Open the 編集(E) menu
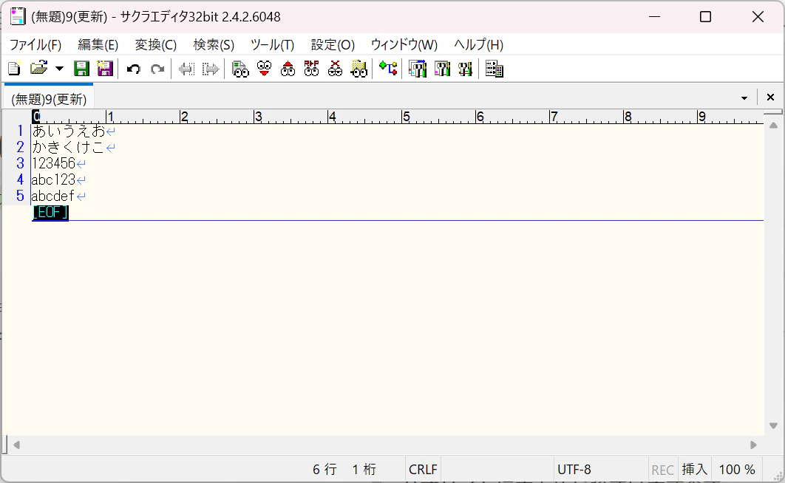 click(98, 45)
